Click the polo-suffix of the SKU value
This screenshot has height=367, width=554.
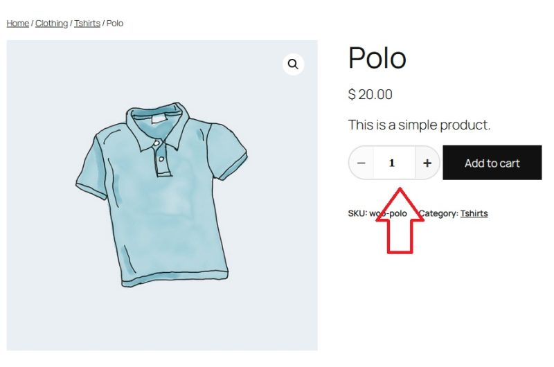pyautogui.click(x=397, y=213)
